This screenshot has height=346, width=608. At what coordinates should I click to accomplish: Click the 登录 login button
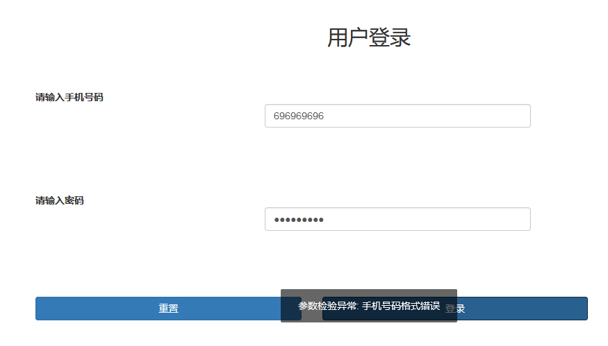coord(455,309)
